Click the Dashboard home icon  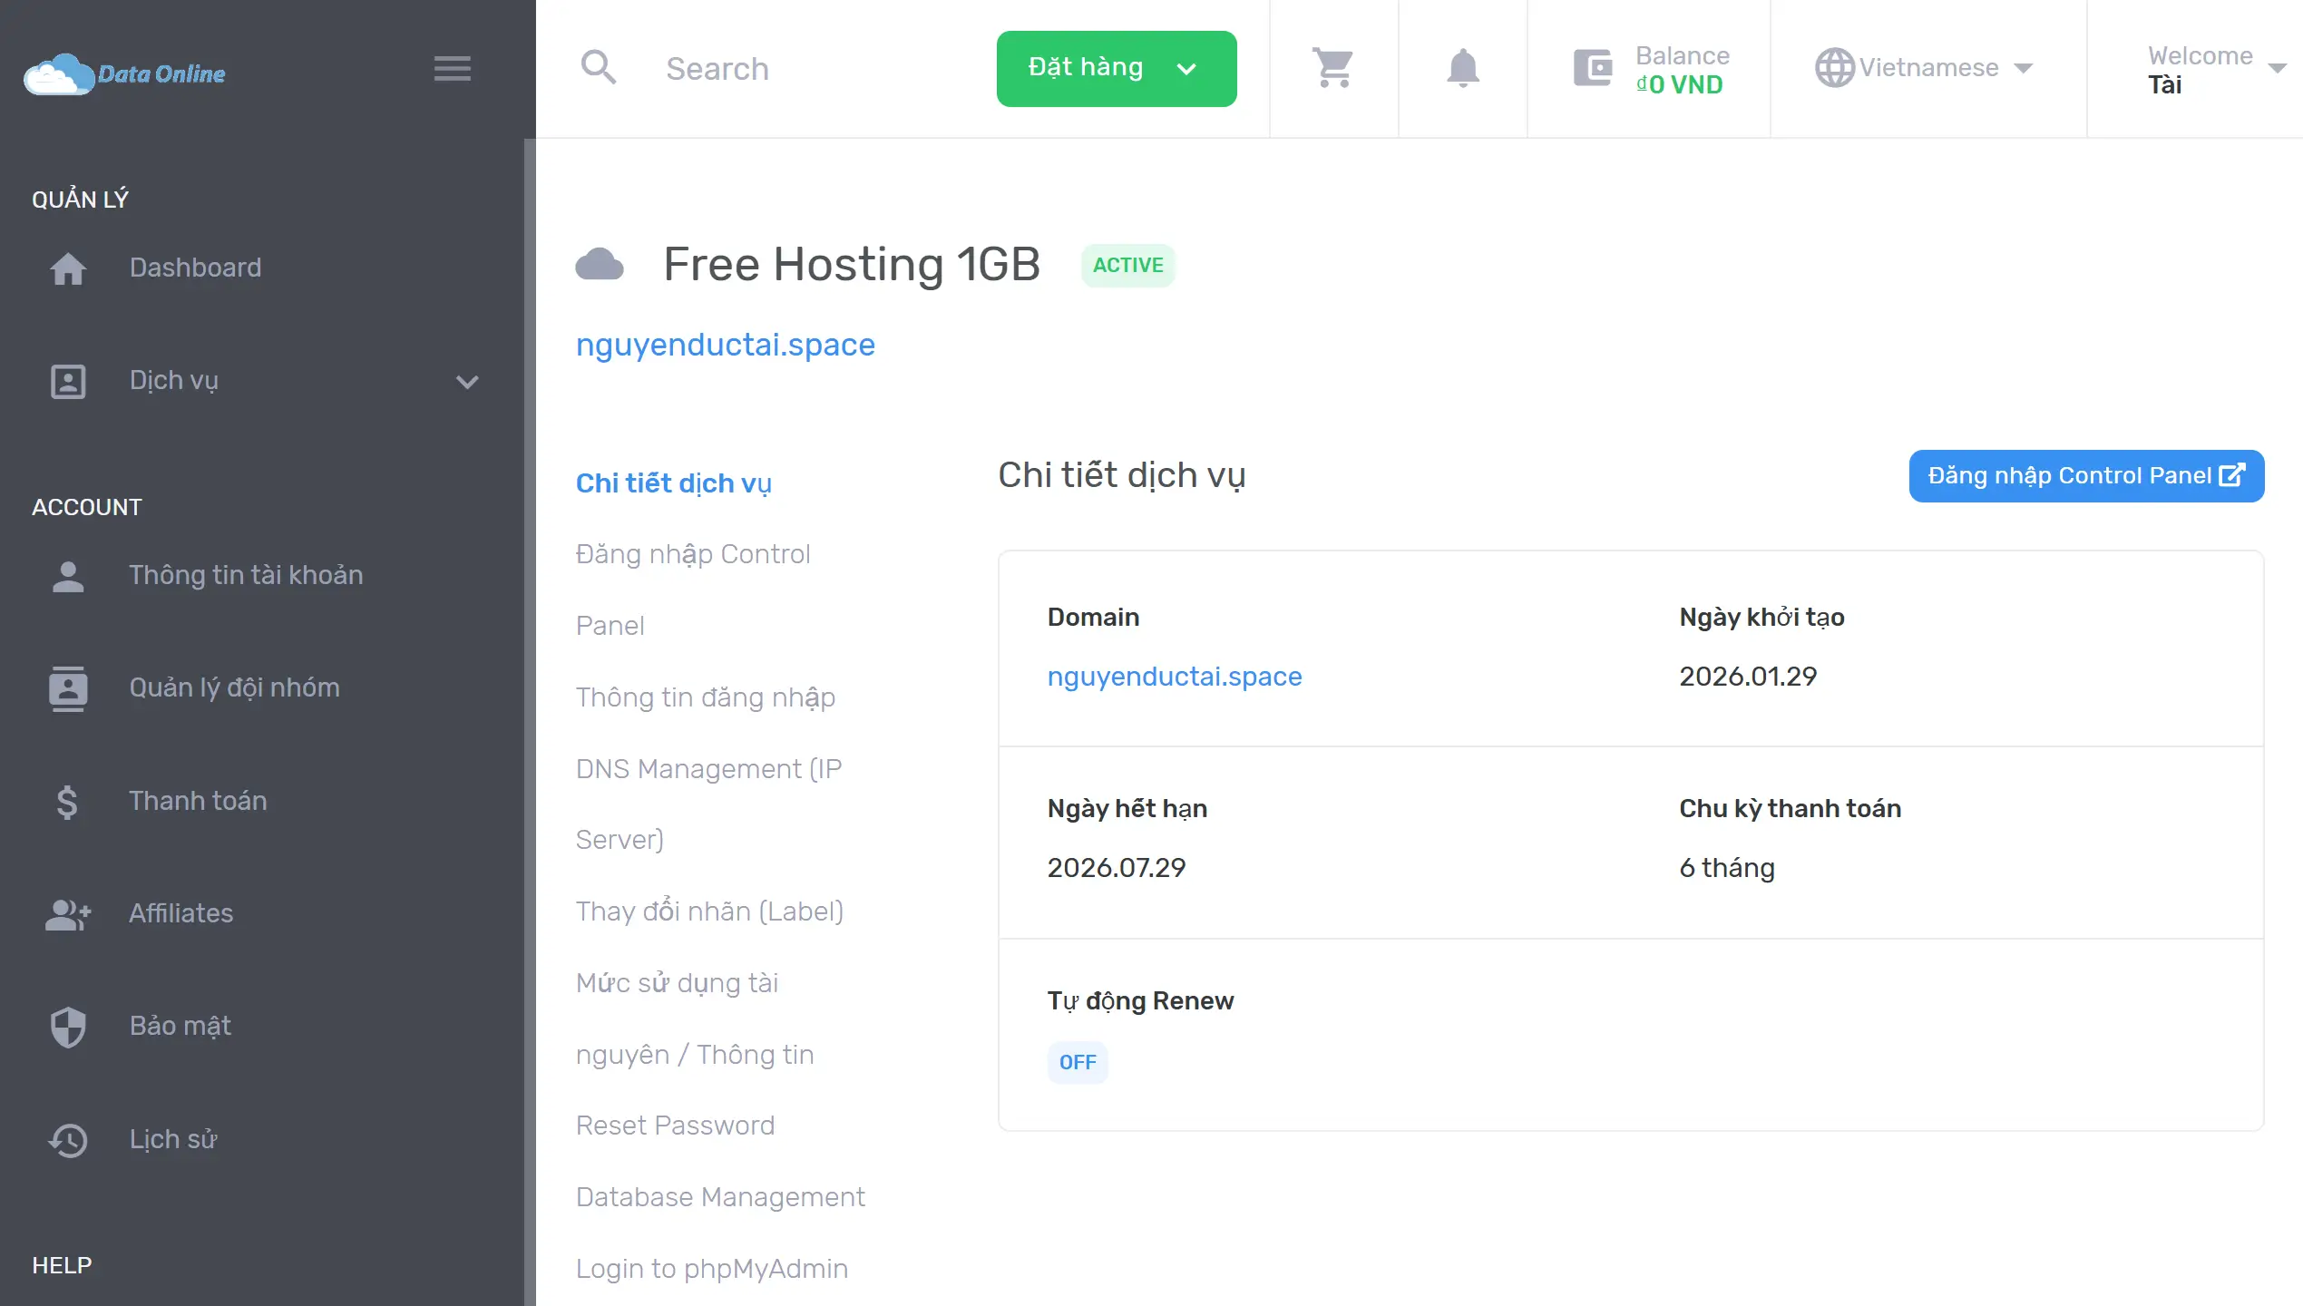(68, 268)
